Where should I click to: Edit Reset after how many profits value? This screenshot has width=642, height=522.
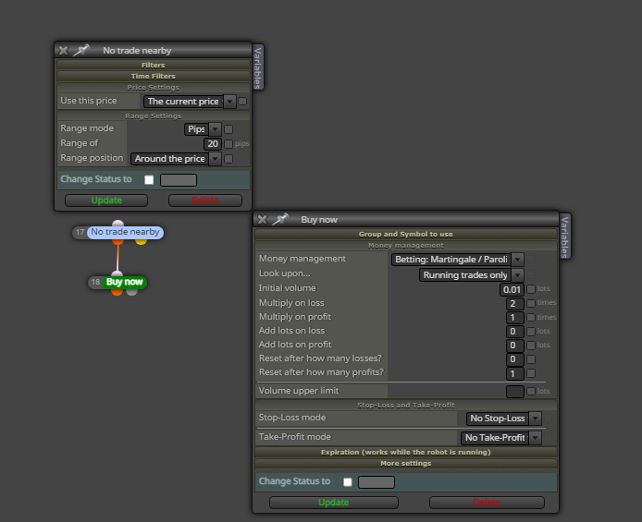pos(514,373)
